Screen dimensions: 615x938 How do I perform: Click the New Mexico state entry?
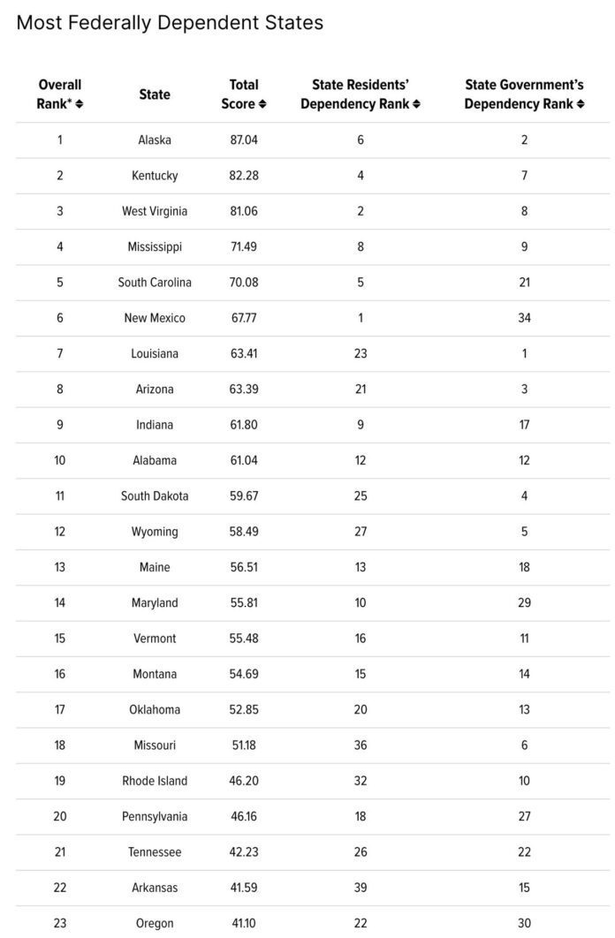tap(155, 318)
